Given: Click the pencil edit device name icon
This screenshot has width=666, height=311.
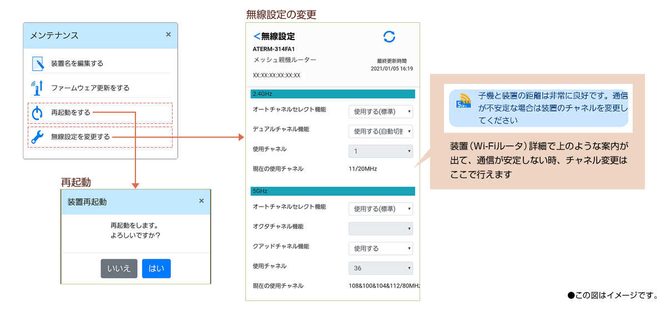Looking at the screenshot, I should click(x=37, y=63).
